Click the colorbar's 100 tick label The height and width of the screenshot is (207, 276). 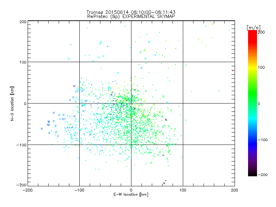point(261,67)
